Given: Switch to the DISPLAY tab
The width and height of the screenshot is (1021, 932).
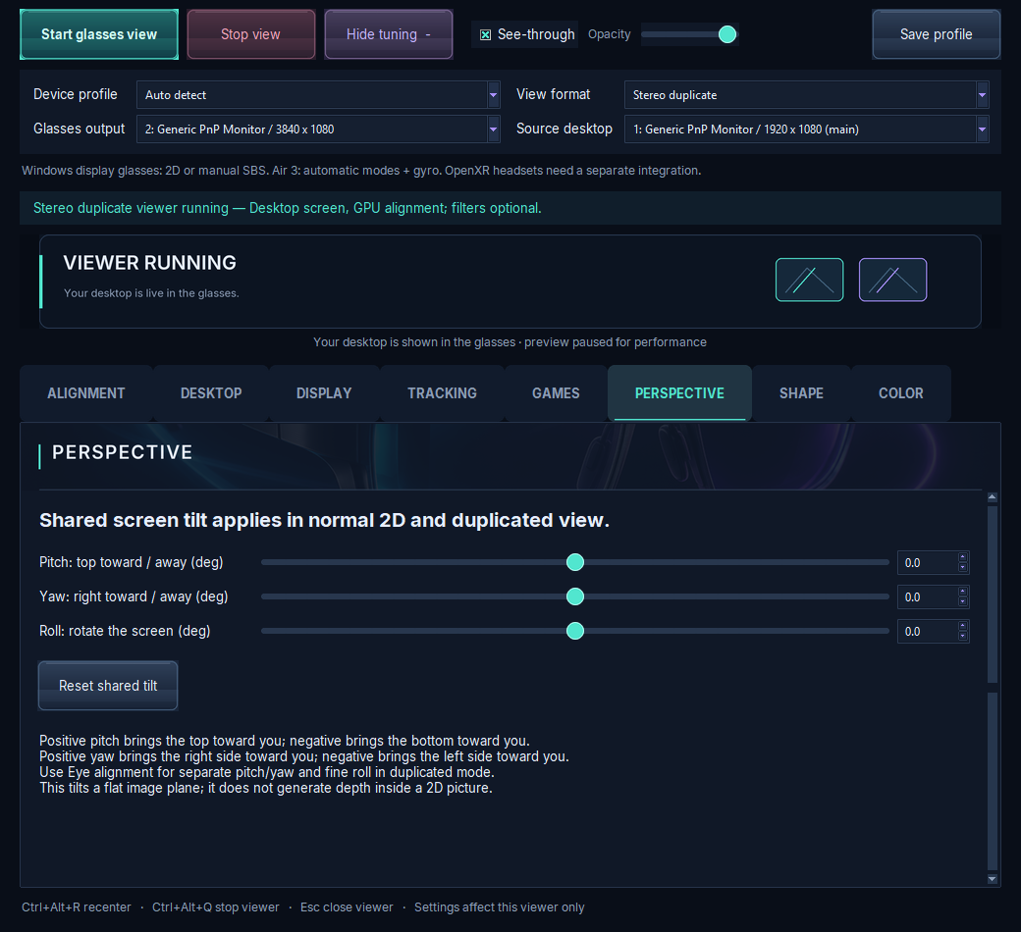Looking at the screenshot, I should 324,393.
